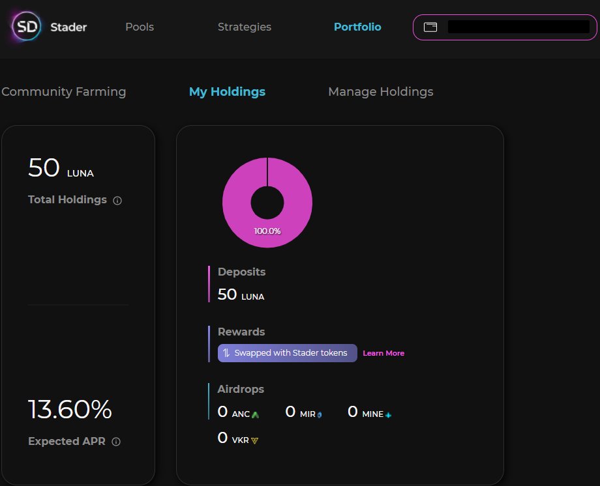The width and height of the screenshot is (600, 486).
Task: Click the connected wallet address button
Action: coord(505,27)
